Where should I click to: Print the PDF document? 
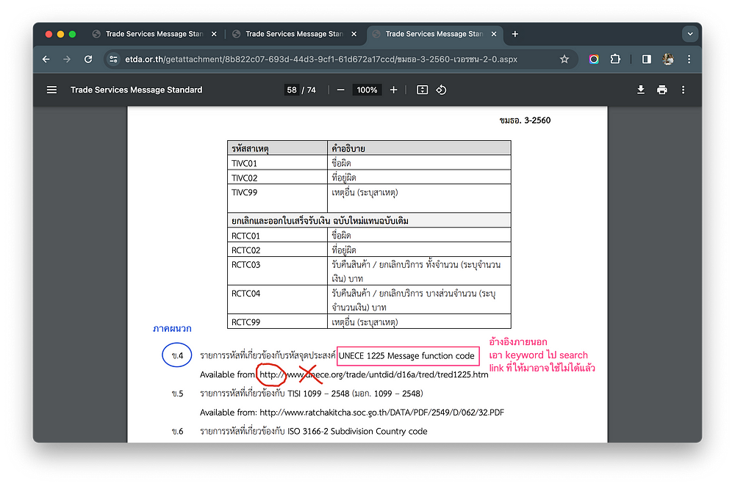click(x=662, y=90)
